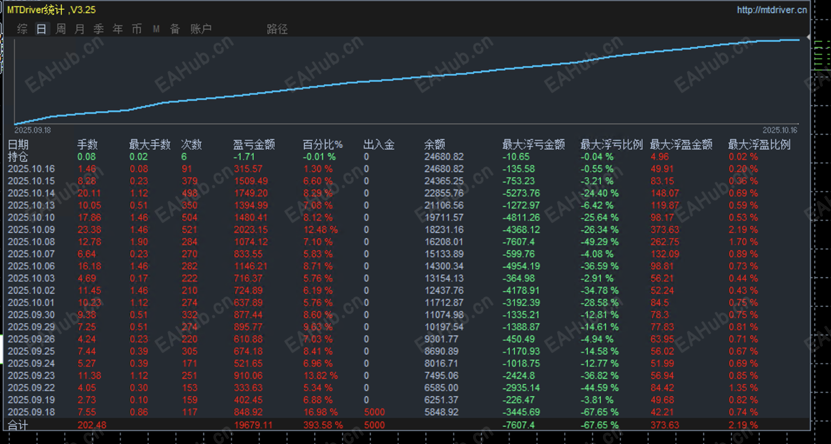Click the 5000 deposit in the 2025.09.18 row
Screen dimensions: 831x444
(374, 412)
